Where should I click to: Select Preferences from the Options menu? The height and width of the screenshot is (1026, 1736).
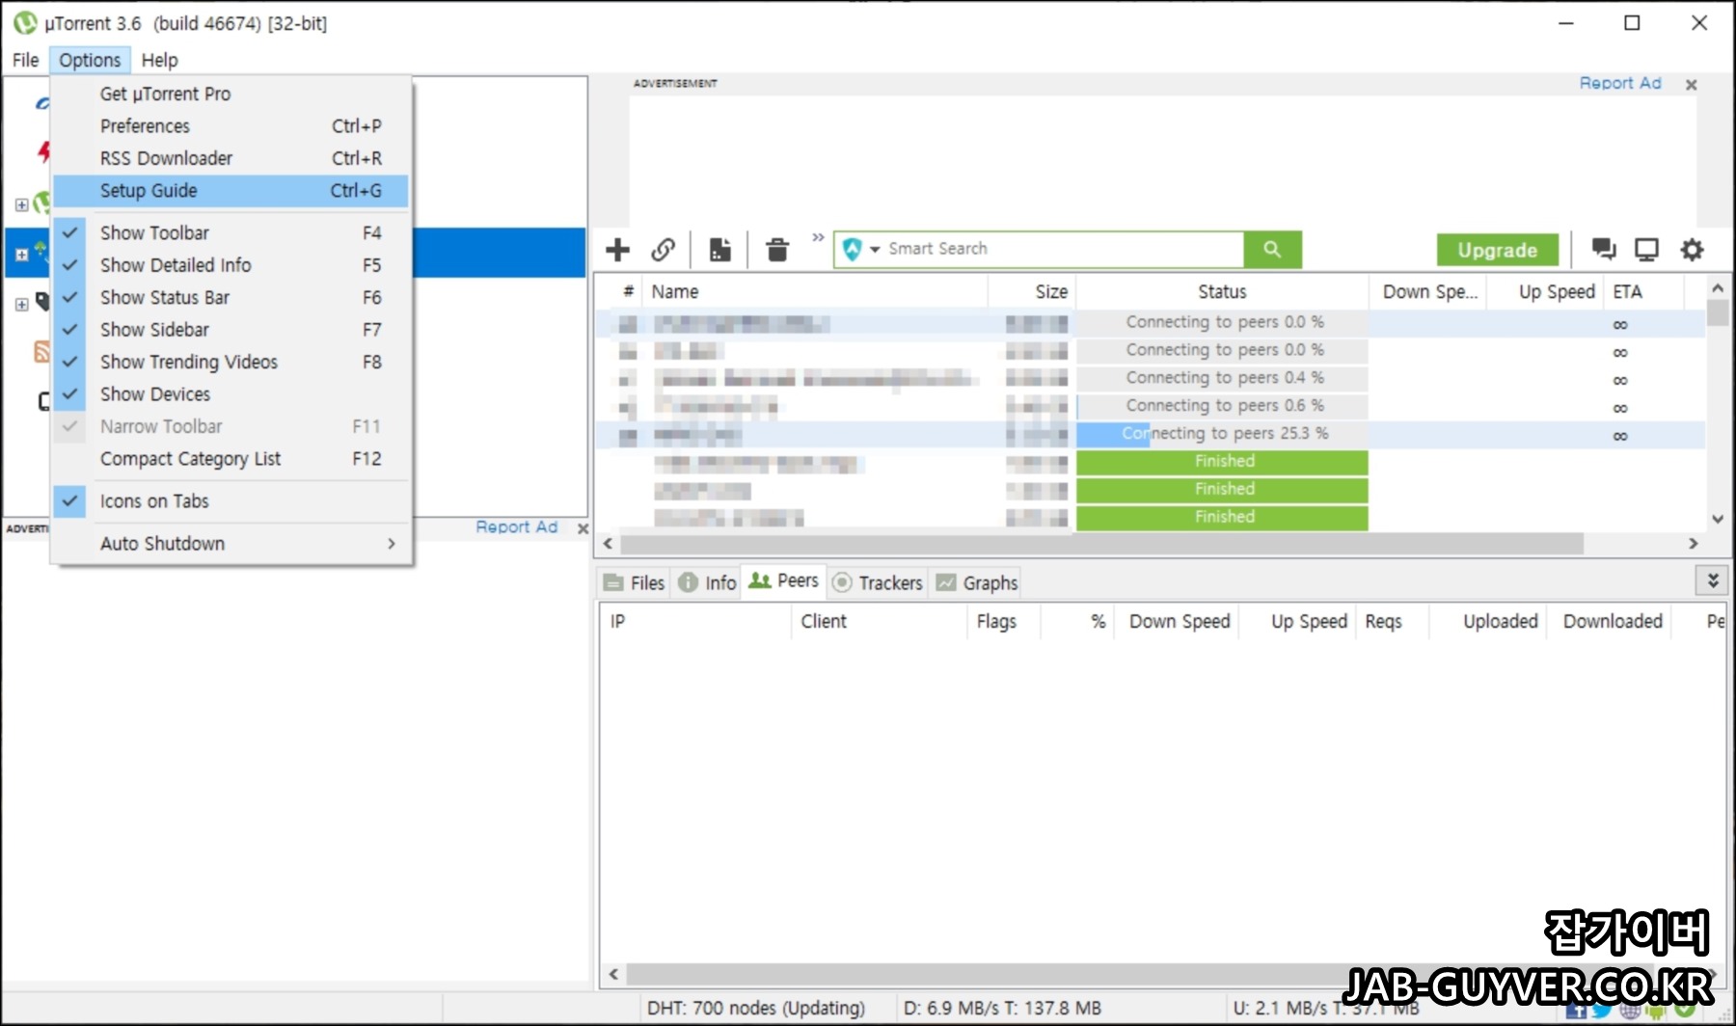[231, 126]
